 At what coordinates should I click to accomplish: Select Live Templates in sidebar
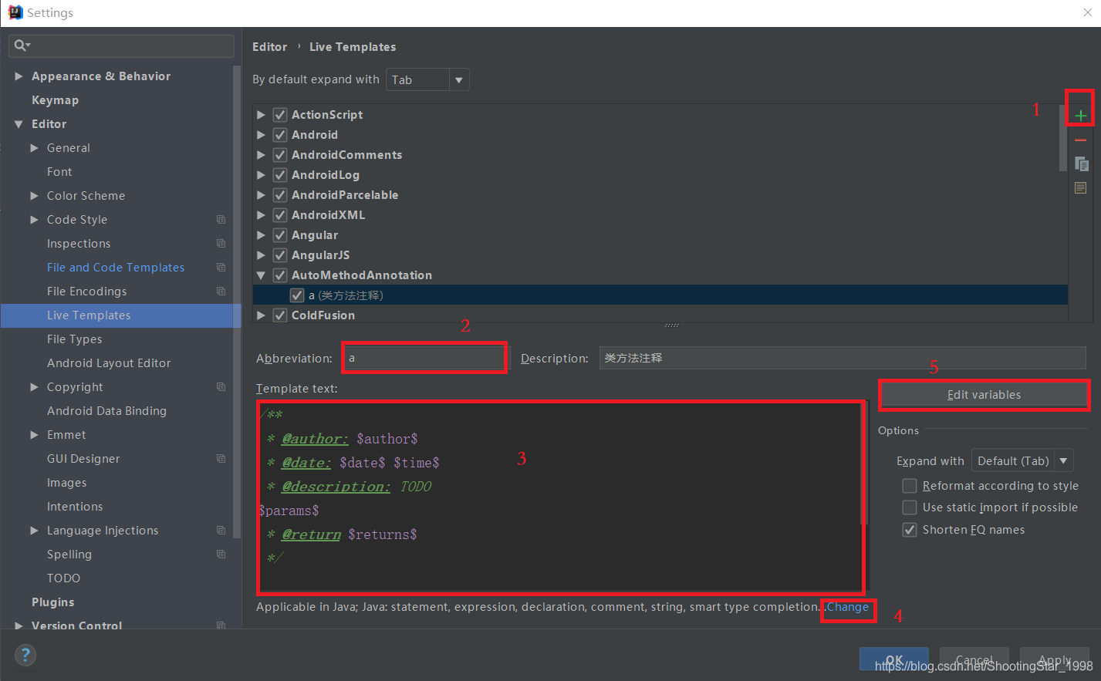click(x=89, y=315)
